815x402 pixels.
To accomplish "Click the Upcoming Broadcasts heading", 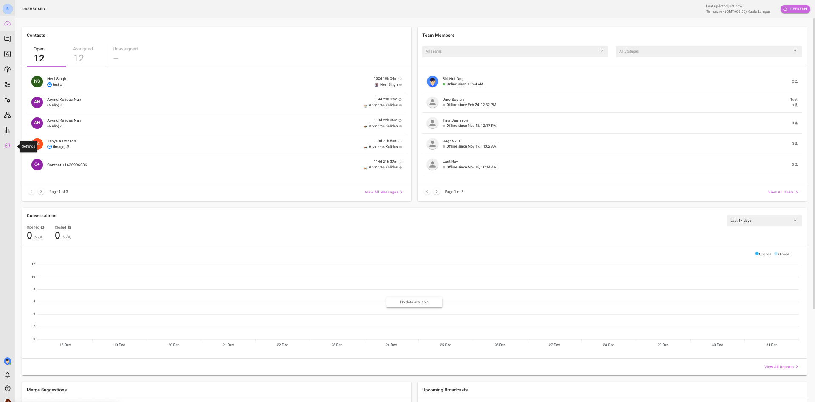I will click(445, 390).
